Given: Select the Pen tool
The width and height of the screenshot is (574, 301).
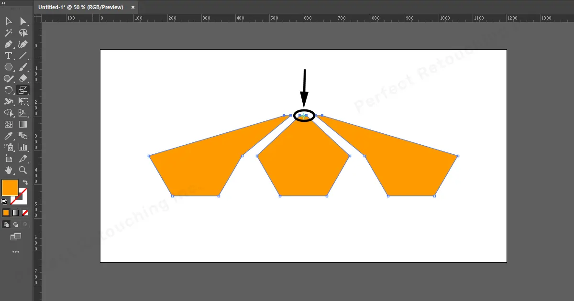Looking at the screenshot, I should [9, 44].
